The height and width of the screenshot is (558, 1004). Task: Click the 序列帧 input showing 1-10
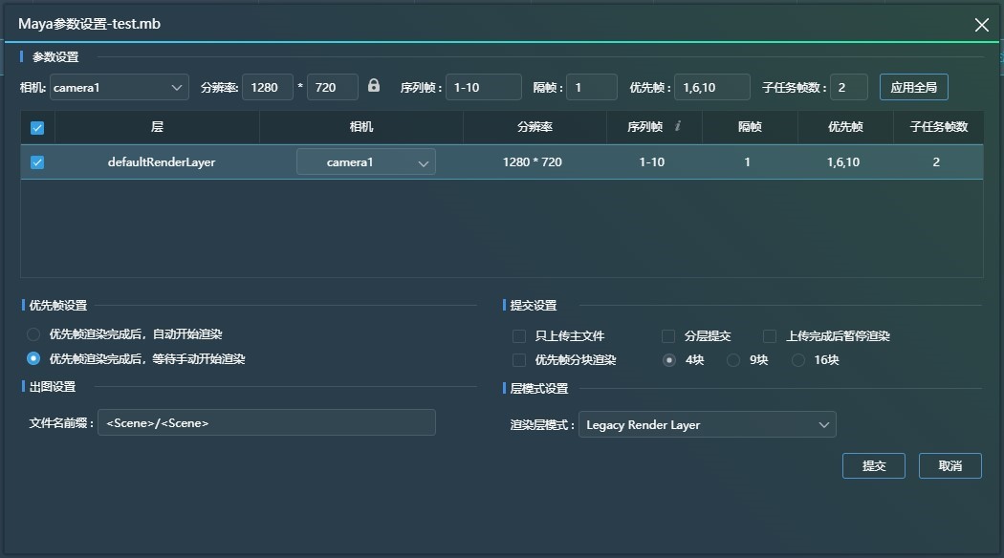[x=483, y=86]
